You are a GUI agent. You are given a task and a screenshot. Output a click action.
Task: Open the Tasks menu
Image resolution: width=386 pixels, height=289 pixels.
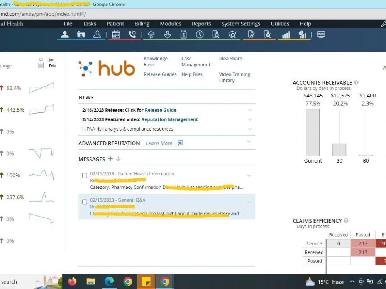pos(90,24)
